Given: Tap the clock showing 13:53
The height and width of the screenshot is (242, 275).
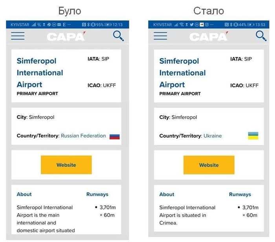Looking at the screenshot, I should (x=260, y=25).
